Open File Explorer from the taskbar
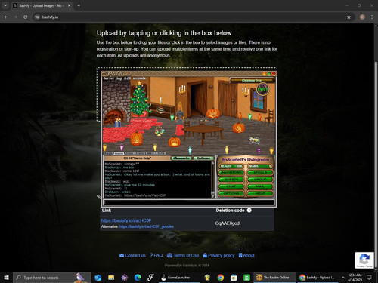The height and width of the screenshot is (283, 378). point(111,278)
